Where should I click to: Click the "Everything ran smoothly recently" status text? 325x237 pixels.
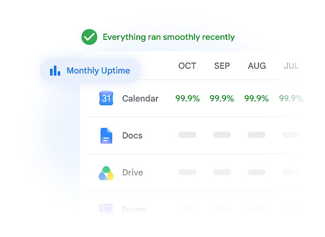point(169,37)
